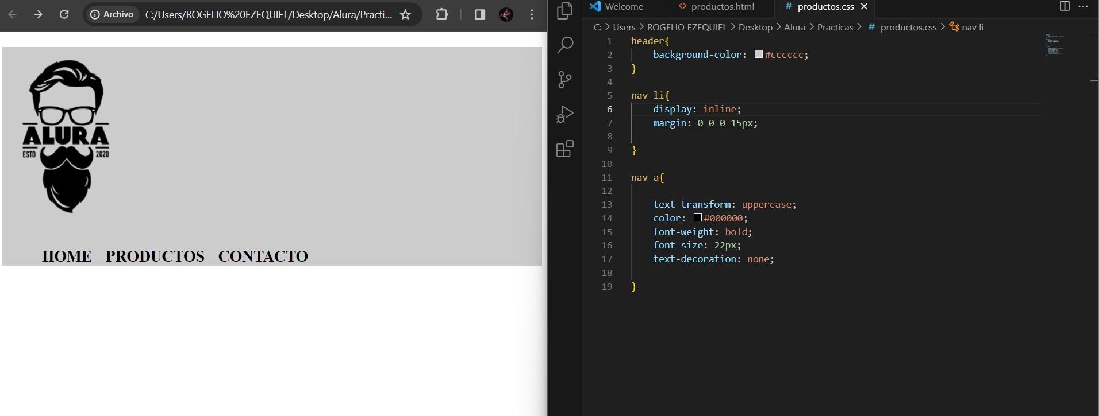Click the 'nav a{' selector text
The width and height of the screenshot is (1099, 416).
coord(647,177)
